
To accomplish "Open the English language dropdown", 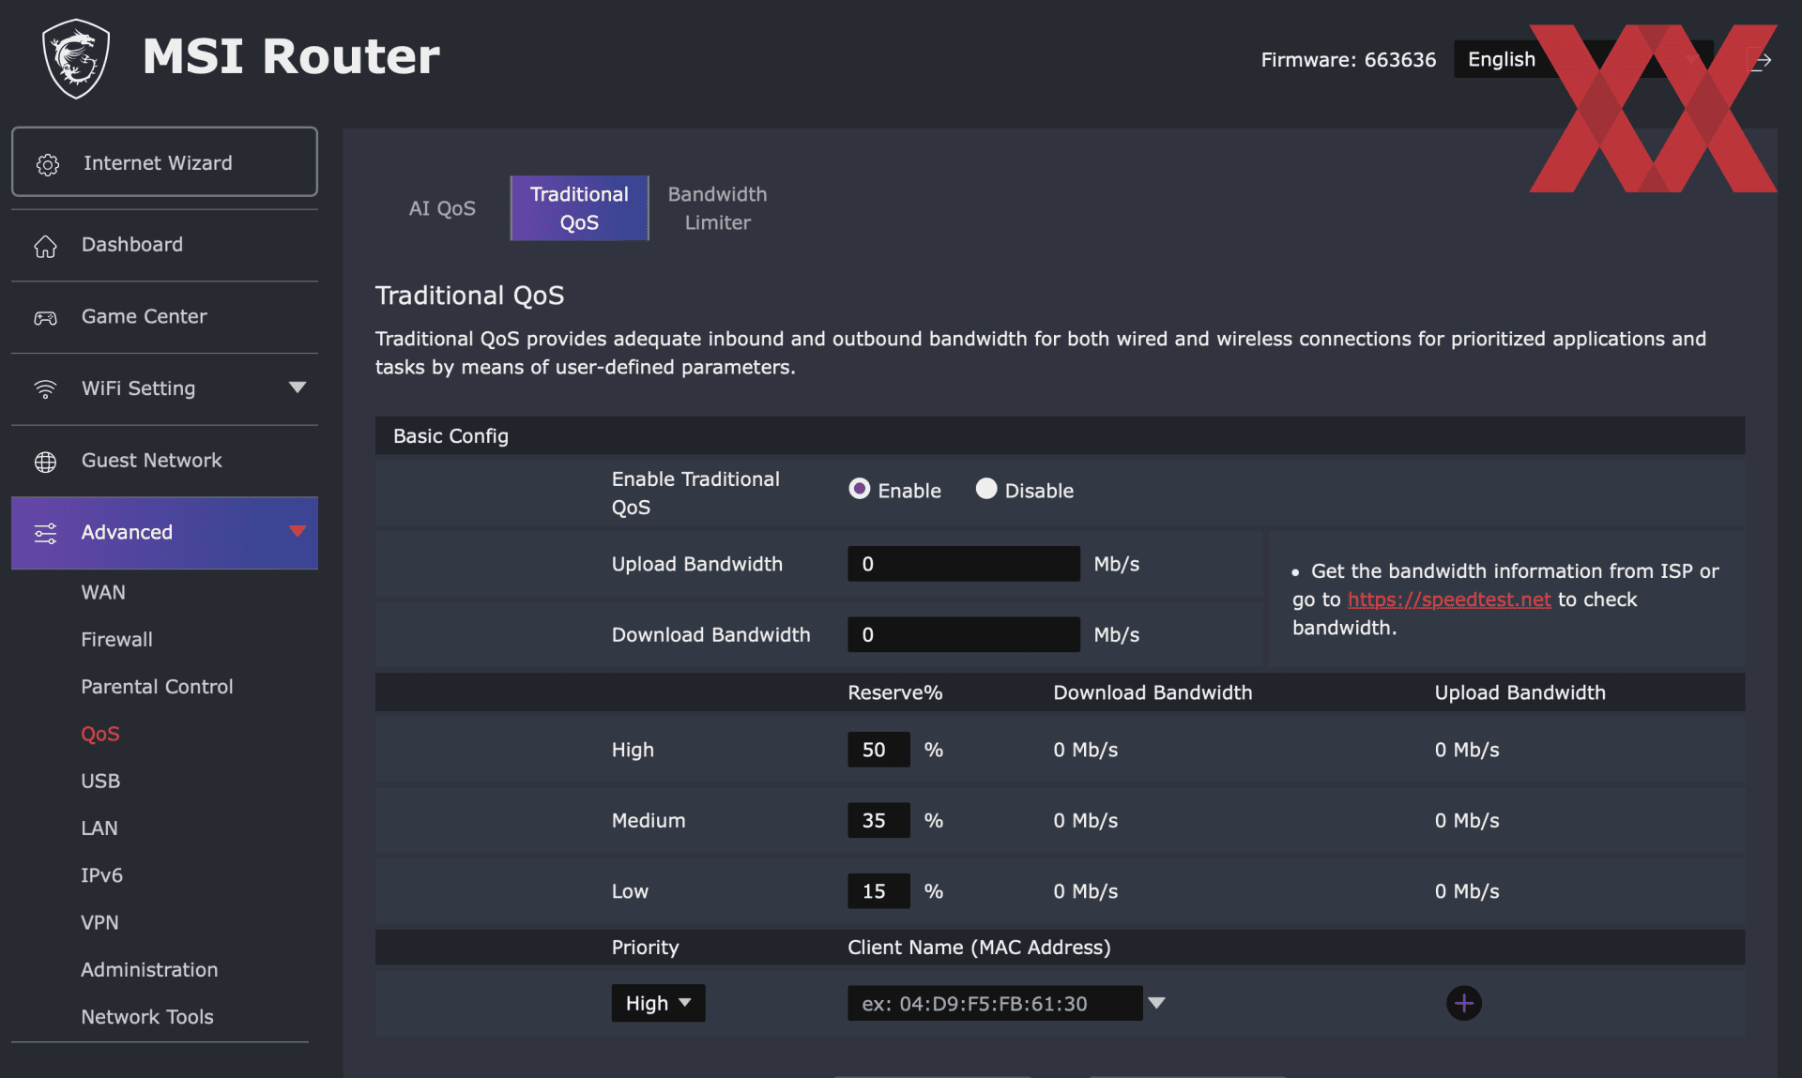I will (1582, 59).
